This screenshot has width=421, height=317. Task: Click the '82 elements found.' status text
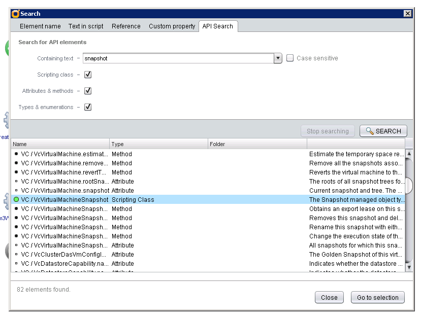tap(44, 290)
